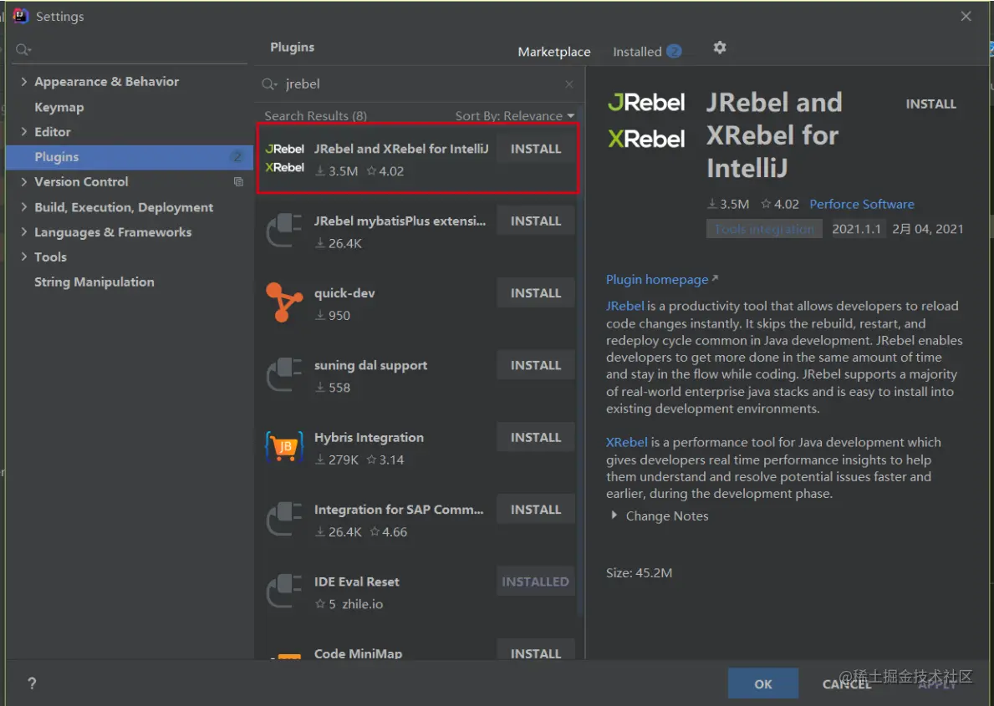The width and height of the screenshot is (994, 706).
Task: Open Keymap settings
Action: pyautogui.click(x=59, y=107)
